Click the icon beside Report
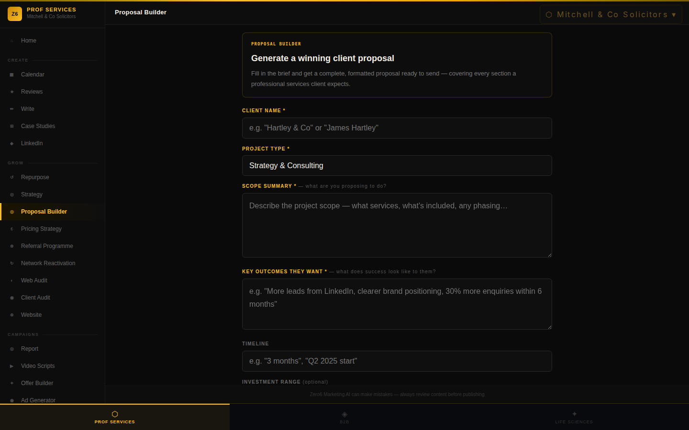The width and height of the screenshot is (689, 430). click(x=12, y=349)
